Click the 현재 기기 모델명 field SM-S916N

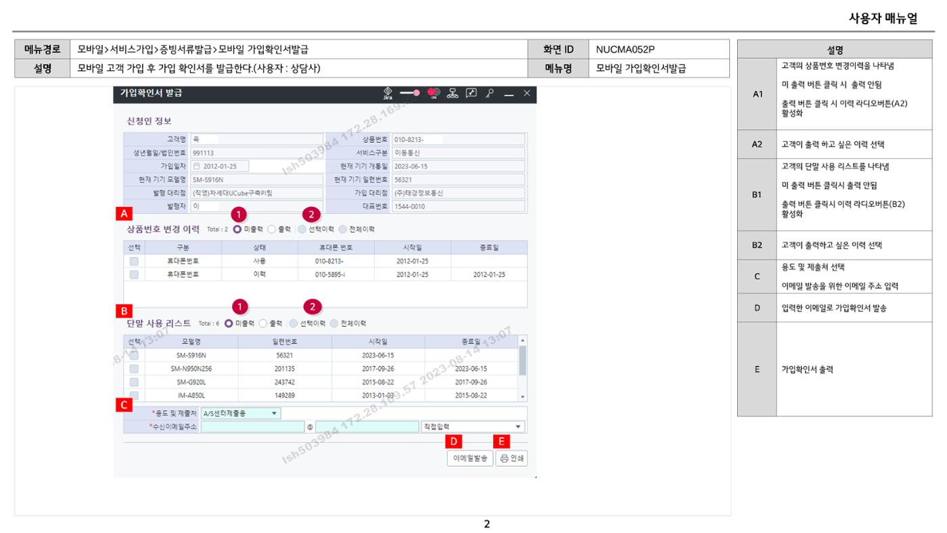coord(257,180)
